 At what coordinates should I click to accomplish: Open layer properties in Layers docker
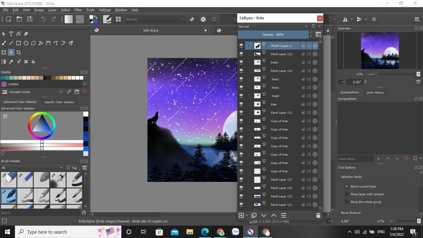point(283,215)
